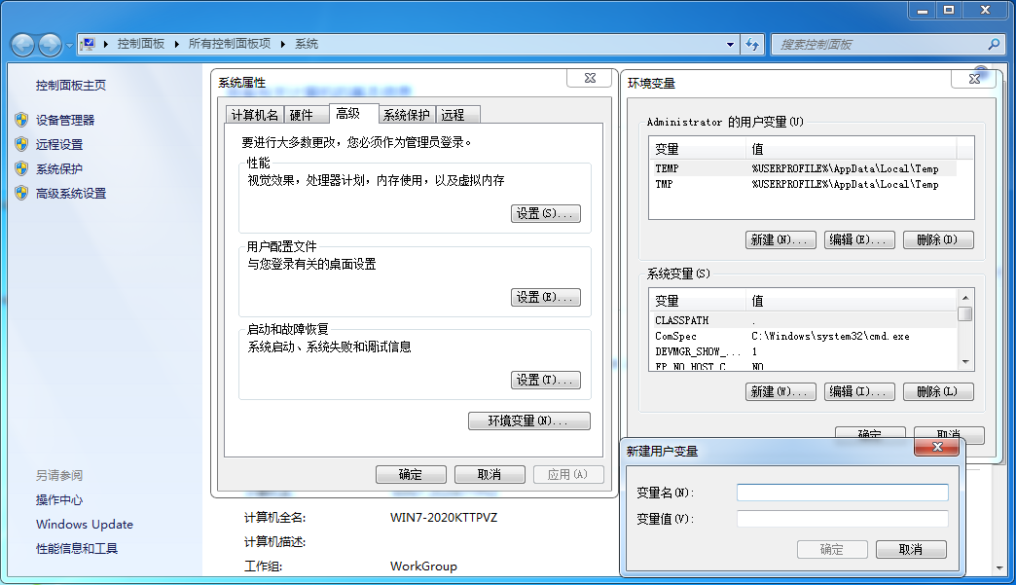Viewport: 1016px width, 585px height.
Task: Click the Forward navigation arrow button
Action: (x=51, y=45)
